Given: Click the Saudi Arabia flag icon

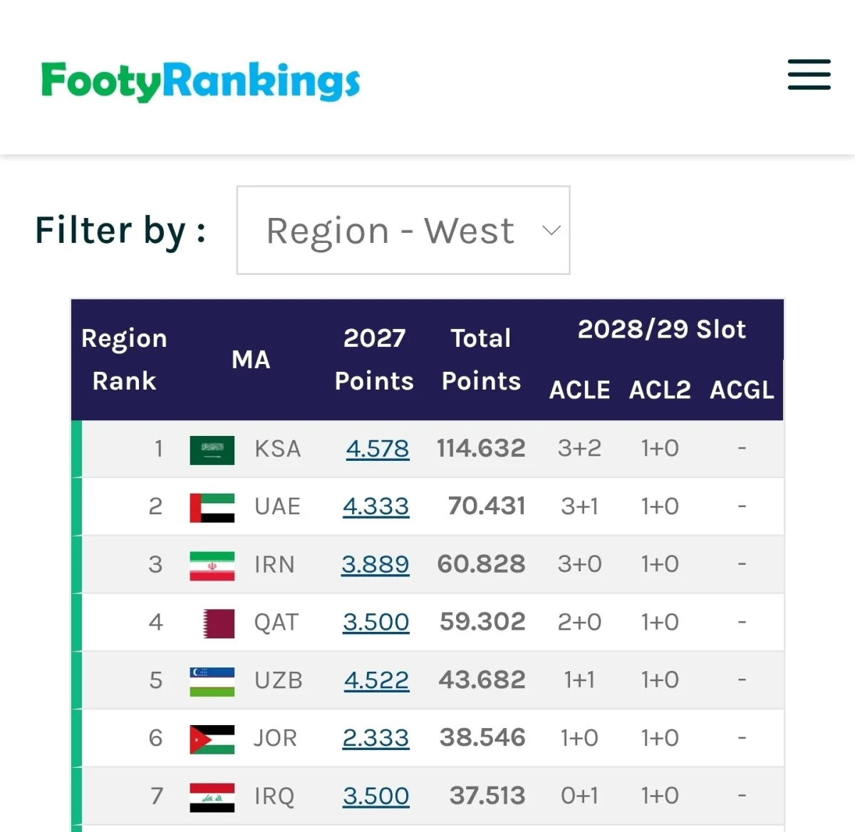Looking at the screenshot, I should [x=212, y=449].
